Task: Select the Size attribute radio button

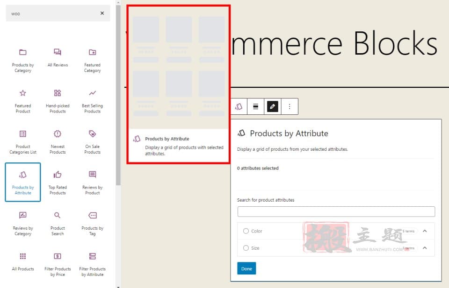Action: [x=246, y=248]
